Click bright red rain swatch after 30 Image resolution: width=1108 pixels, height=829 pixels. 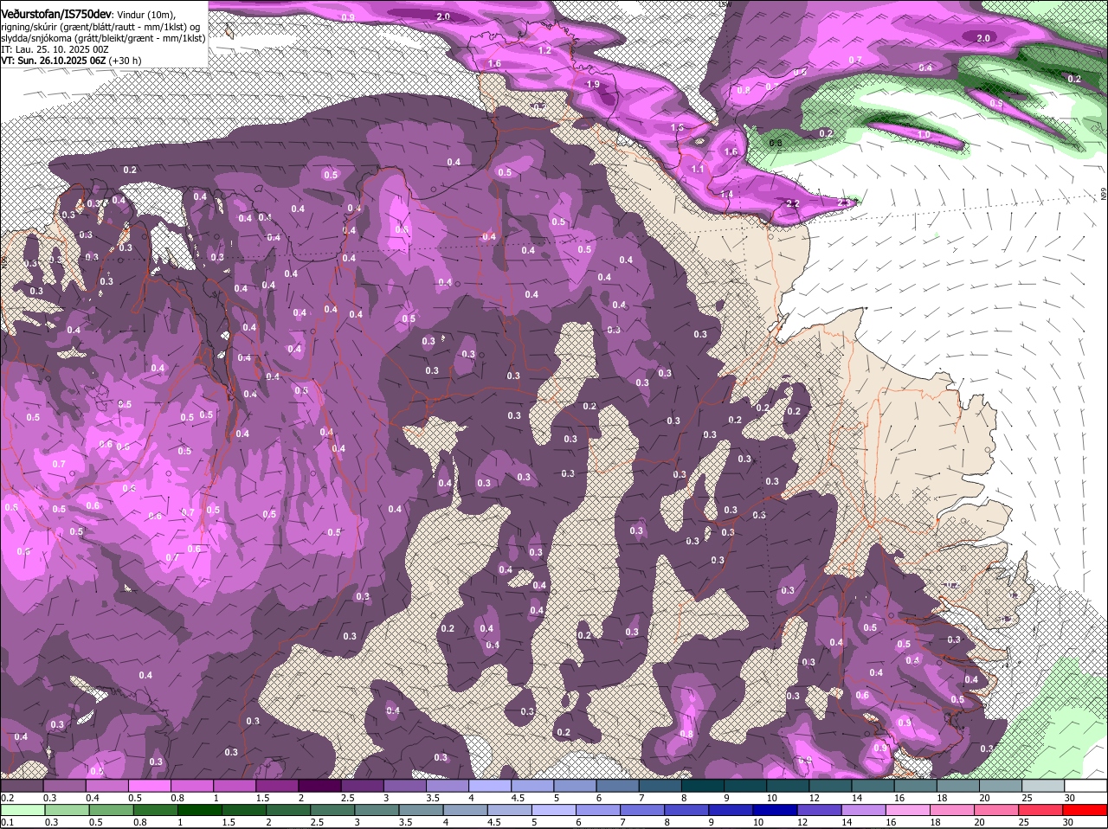coord(1086,810)
